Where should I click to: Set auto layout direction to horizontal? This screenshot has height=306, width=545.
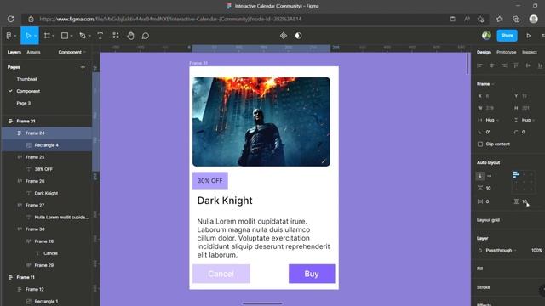pyautogui.click(x=490, y=176)
